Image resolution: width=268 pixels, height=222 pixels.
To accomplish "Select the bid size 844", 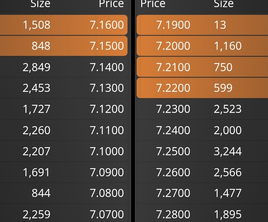I will coord(41,193).
